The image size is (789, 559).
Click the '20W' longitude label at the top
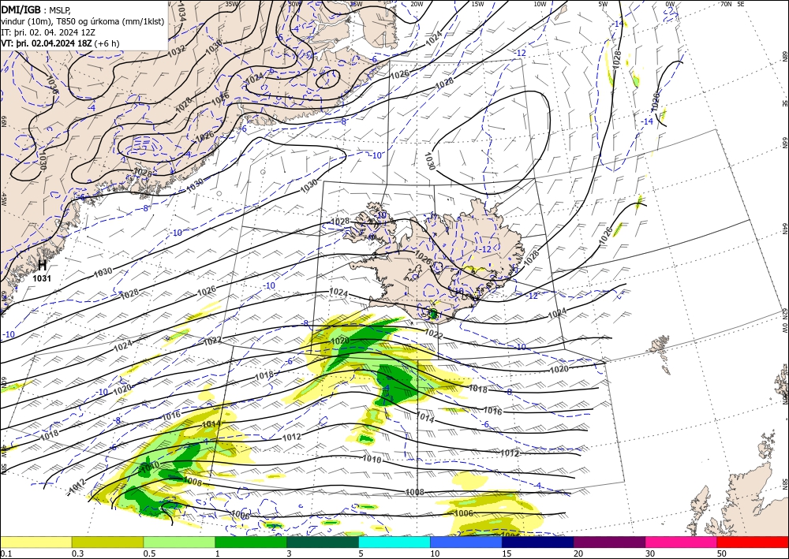417,4
